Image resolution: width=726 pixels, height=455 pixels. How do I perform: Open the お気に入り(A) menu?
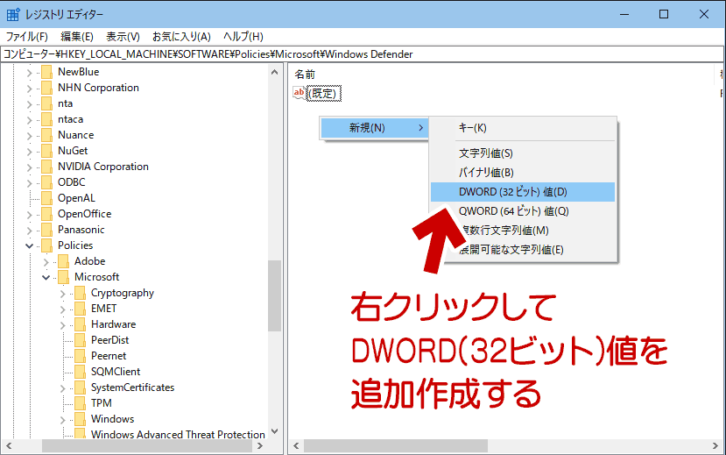(x=181, y=37)
